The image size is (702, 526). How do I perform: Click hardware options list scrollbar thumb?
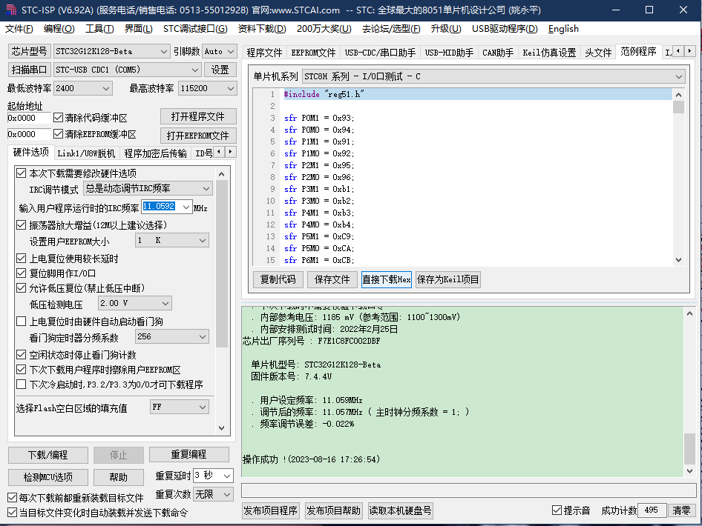point(222,264)
